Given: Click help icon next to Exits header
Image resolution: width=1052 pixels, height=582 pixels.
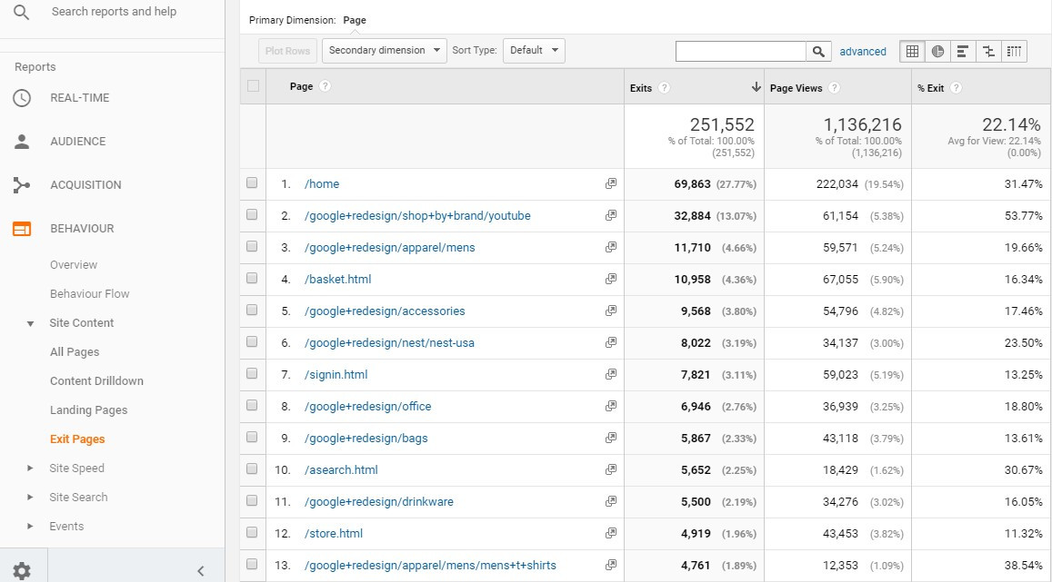Looking at the screenshot, I should click(665, 88).
